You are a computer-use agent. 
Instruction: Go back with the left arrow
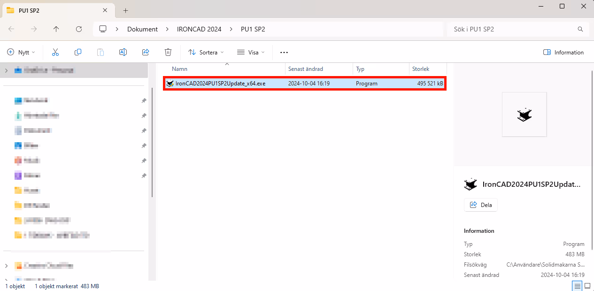pos(11,29)
